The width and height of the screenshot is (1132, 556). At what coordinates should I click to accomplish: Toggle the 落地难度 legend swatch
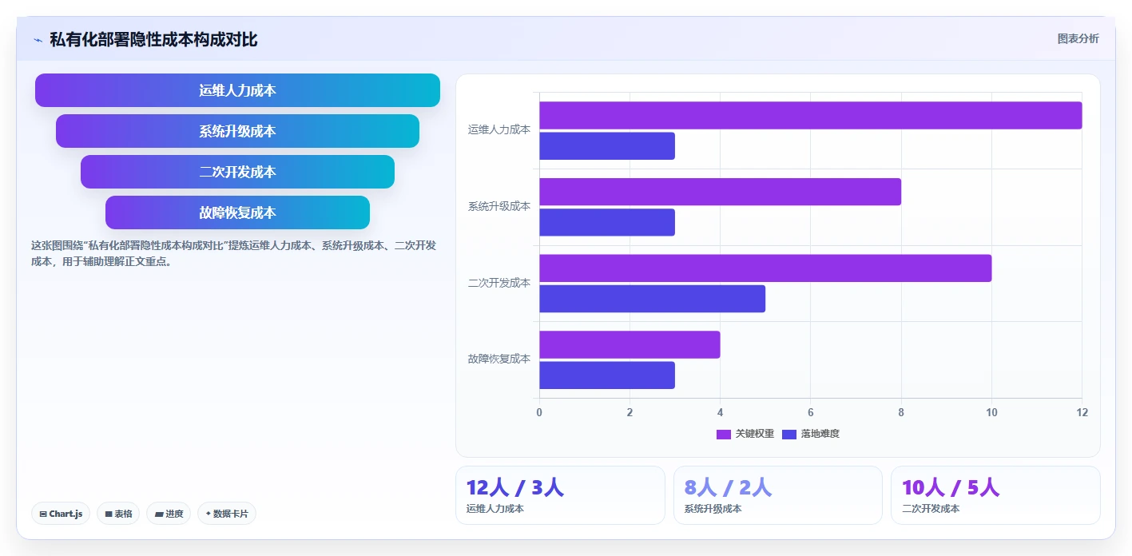(x=789, y=434)
